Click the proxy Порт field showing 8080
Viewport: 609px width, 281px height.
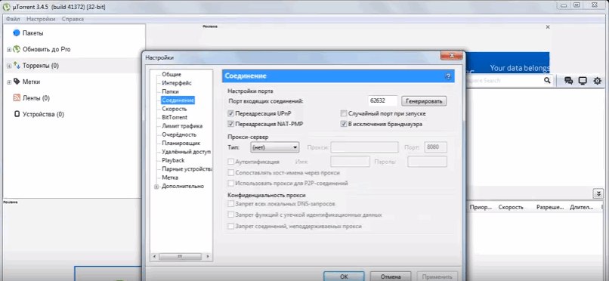(x=435, y=147)
